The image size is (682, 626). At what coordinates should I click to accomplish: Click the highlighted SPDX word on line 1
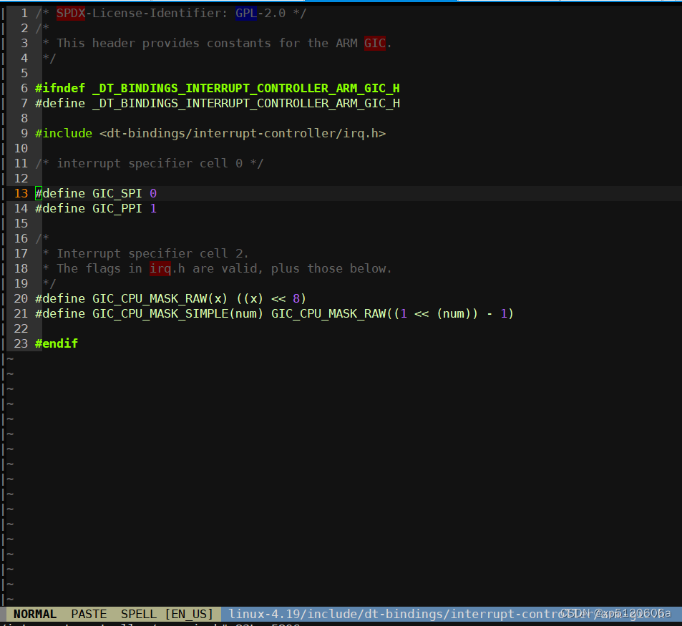71,13
